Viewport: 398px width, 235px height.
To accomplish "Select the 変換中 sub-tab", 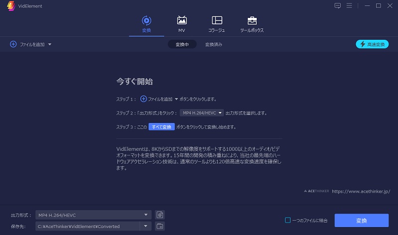I will coord(182,44).
